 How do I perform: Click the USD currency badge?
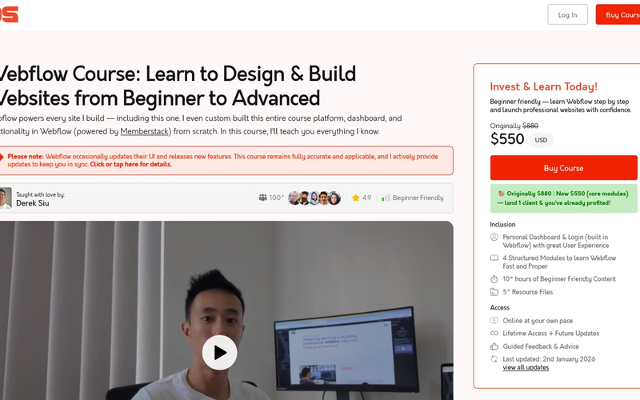pyautogui.click(x=541, y=140)
